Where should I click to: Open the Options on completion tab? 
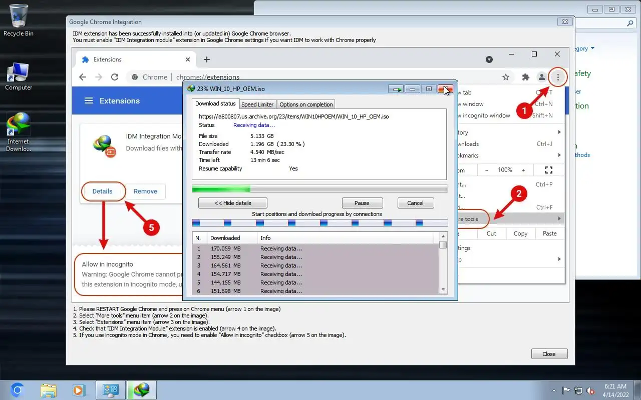tap(306, 104)
